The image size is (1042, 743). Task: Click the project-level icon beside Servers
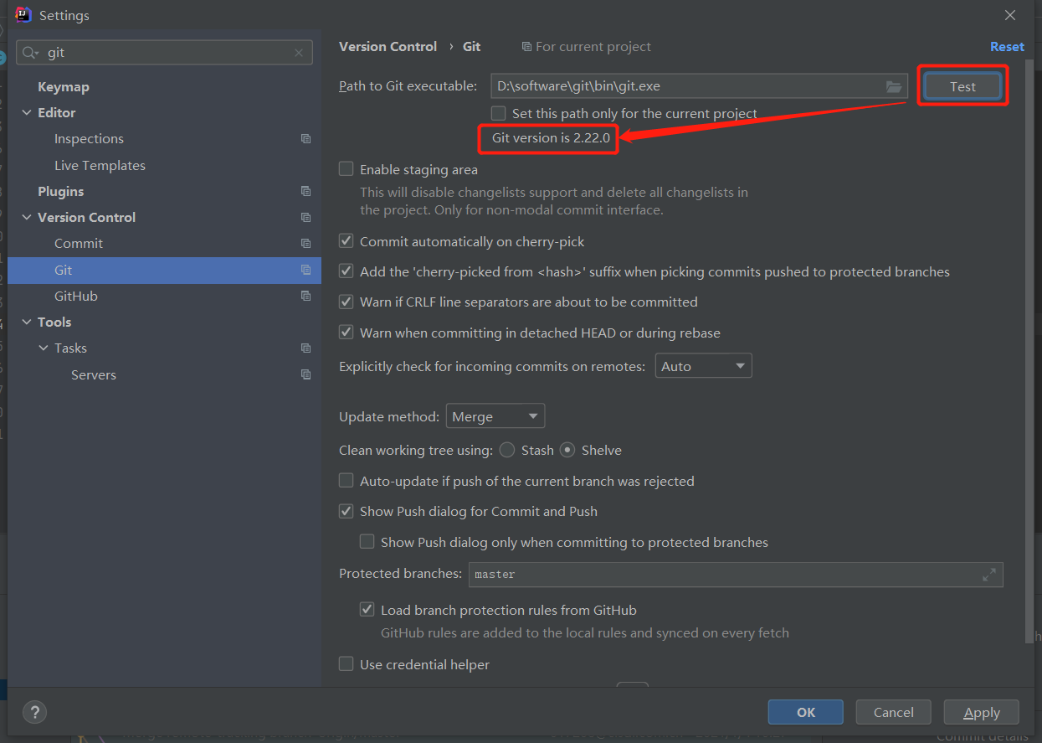tap(305, 374)
